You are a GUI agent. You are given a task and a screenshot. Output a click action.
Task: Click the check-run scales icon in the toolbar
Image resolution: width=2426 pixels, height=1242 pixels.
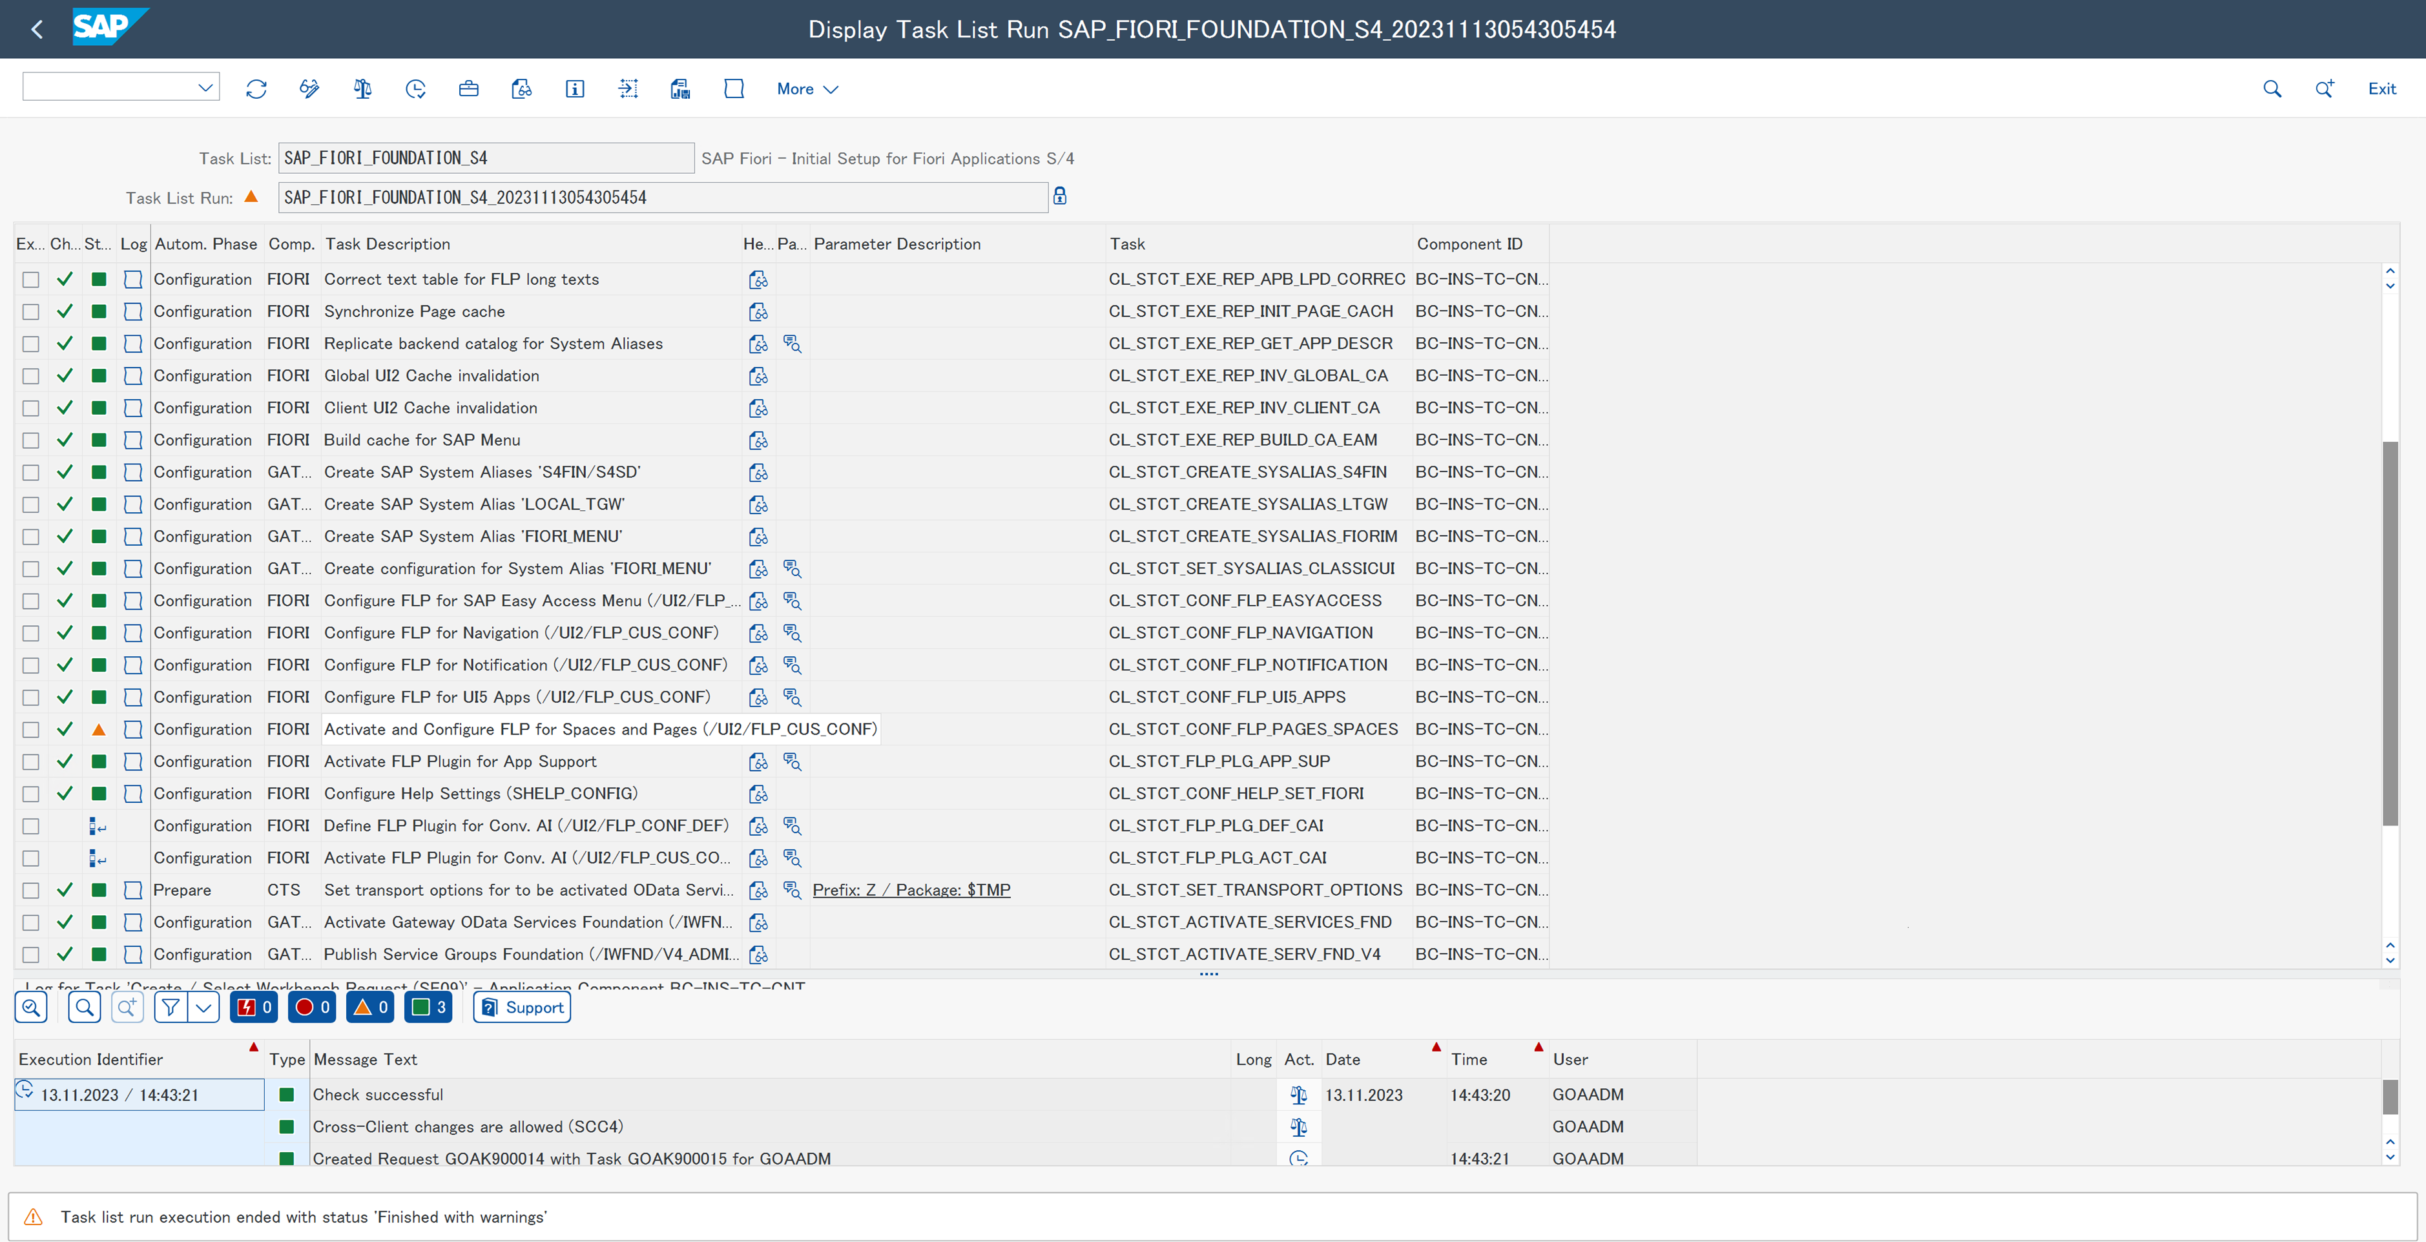click(362, 88)
